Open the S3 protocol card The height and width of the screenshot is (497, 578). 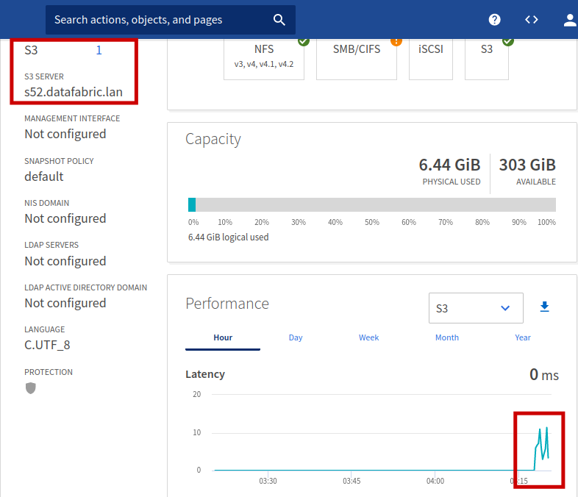tap(487, 59)
